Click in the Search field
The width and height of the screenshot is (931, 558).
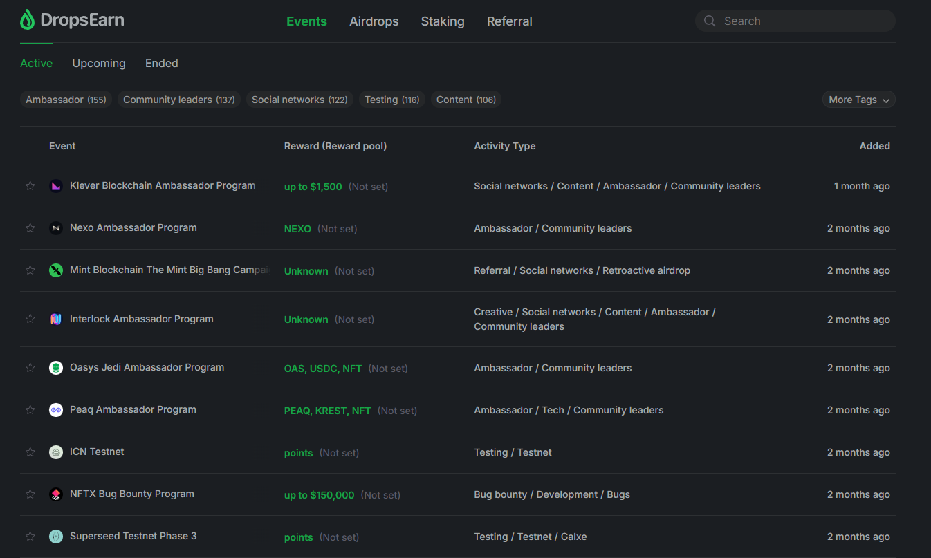pyautogui.click(x=795, y=21)
